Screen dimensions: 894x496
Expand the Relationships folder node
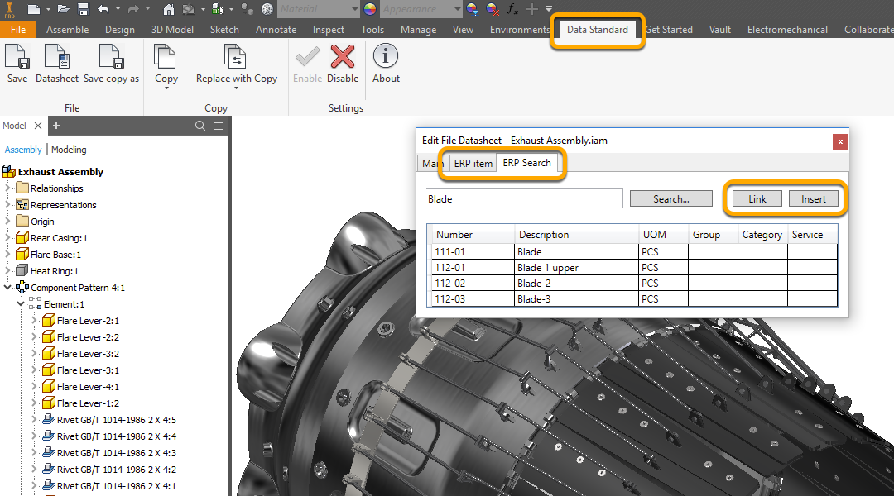pos(8,188)
